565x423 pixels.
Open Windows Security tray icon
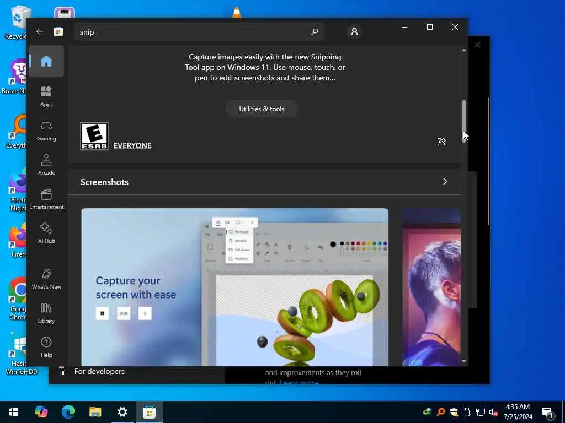point(454,412)
